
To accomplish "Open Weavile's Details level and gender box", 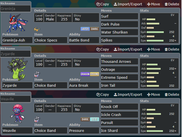I will click(67, 108).
